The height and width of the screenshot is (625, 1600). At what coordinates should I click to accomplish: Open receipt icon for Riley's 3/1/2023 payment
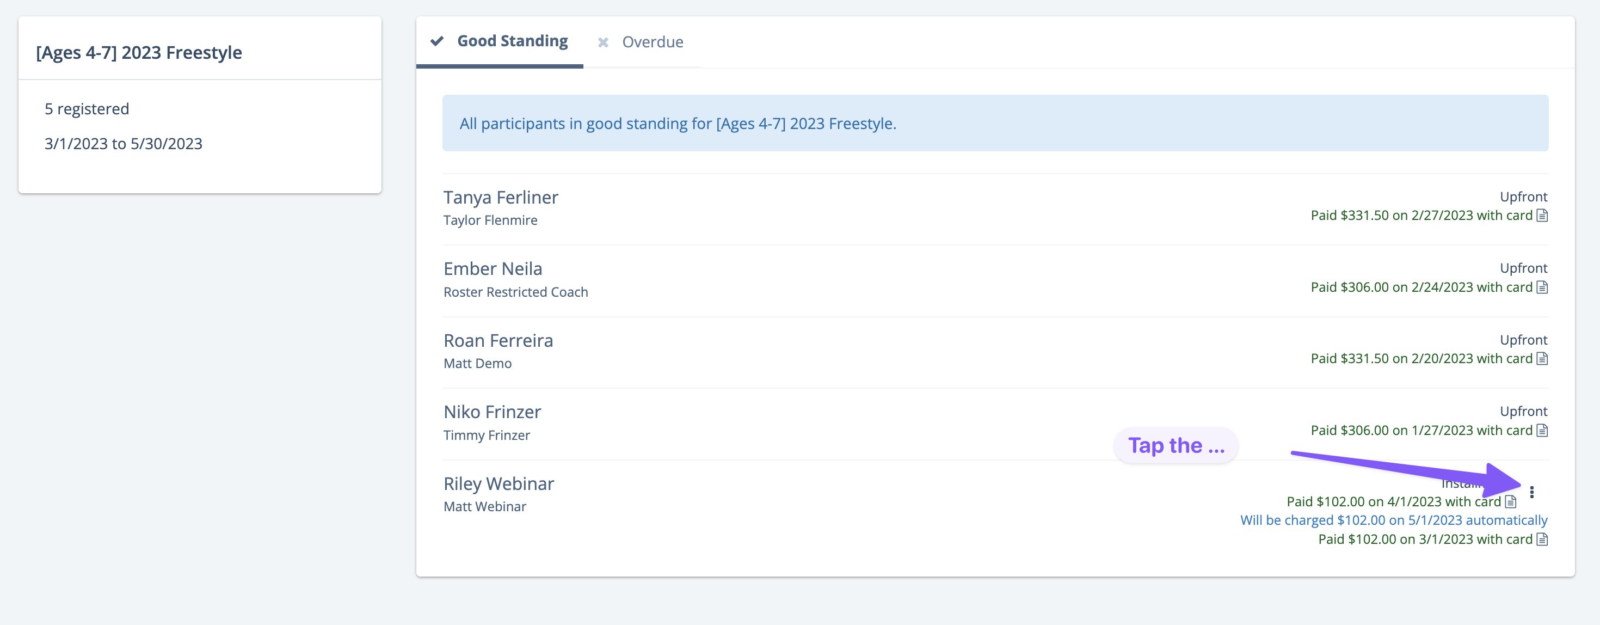(x=1542, y=540)
